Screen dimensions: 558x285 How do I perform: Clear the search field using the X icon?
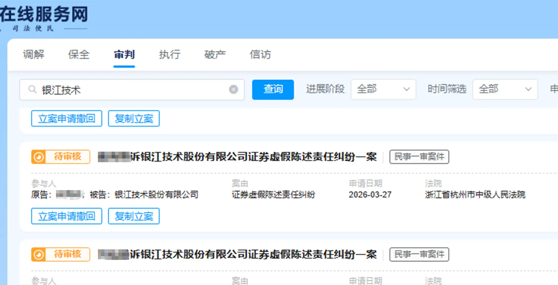click(x=233, y=89)
